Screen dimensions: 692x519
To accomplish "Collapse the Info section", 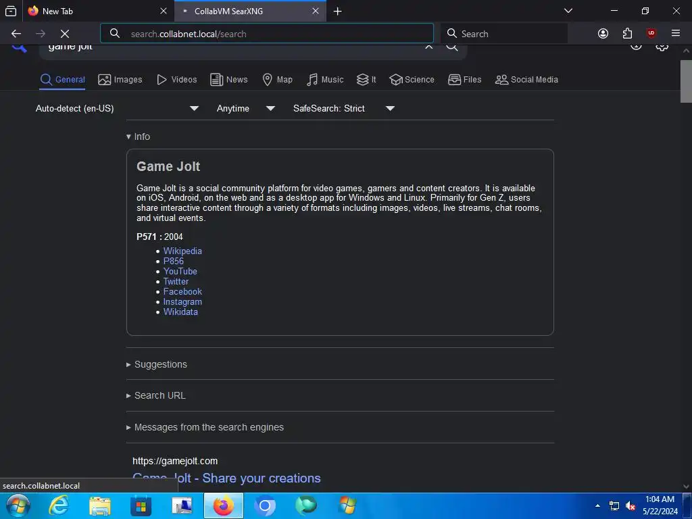I will 138,137.
